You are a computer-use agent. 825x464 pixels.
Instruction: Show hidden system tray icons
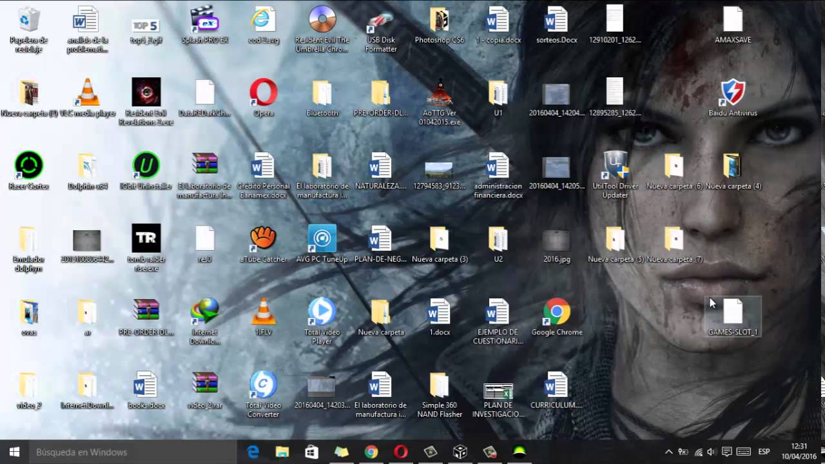[x=668, y=452]
